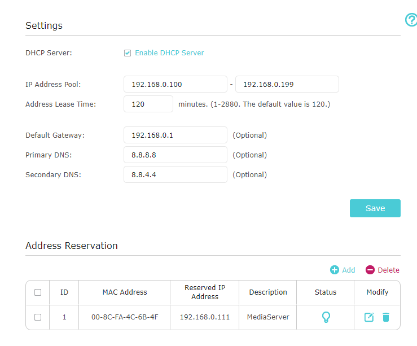Edit the Default Gateway field

point(175,135)
